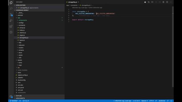Image resolution: width=182 pixels, height=102 pixels.
Task: Close storageKey.js in Open Editors list
Action: (x=17, y=8)
